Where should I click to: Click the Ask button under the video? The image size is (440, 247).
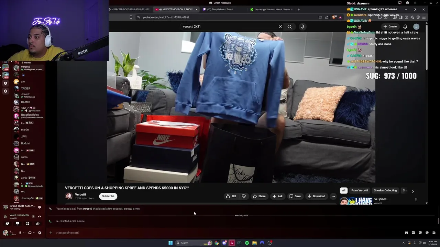[x=277, y=196]
